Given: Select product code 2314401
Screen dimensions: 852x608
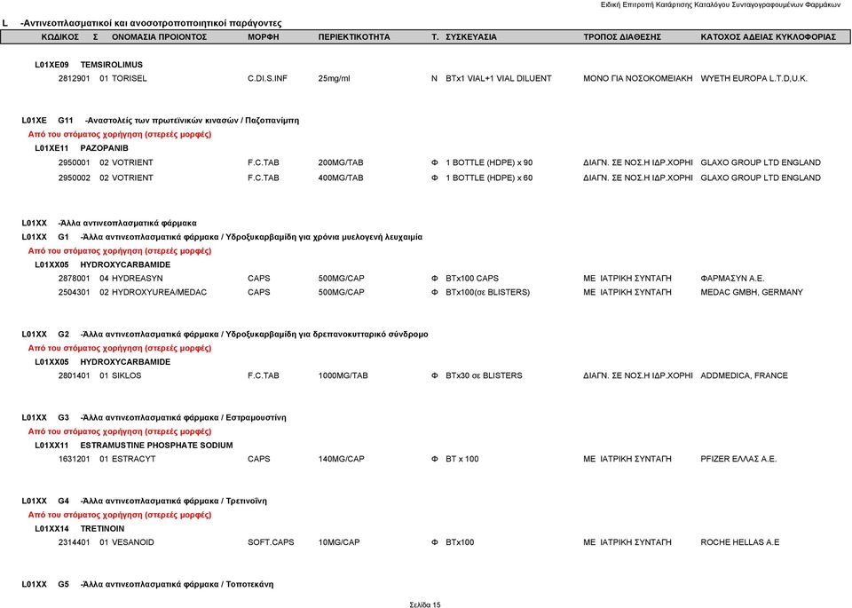Looking at the screenshot, I should point(75,542).
